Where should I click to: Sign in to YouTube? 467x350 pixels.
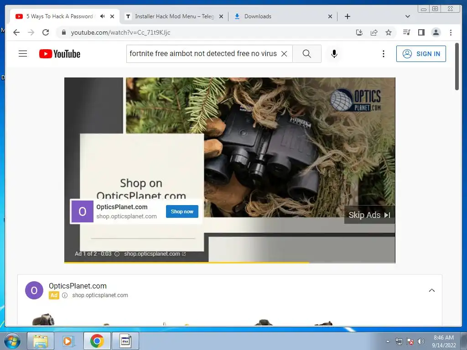(x=421, y=54)
